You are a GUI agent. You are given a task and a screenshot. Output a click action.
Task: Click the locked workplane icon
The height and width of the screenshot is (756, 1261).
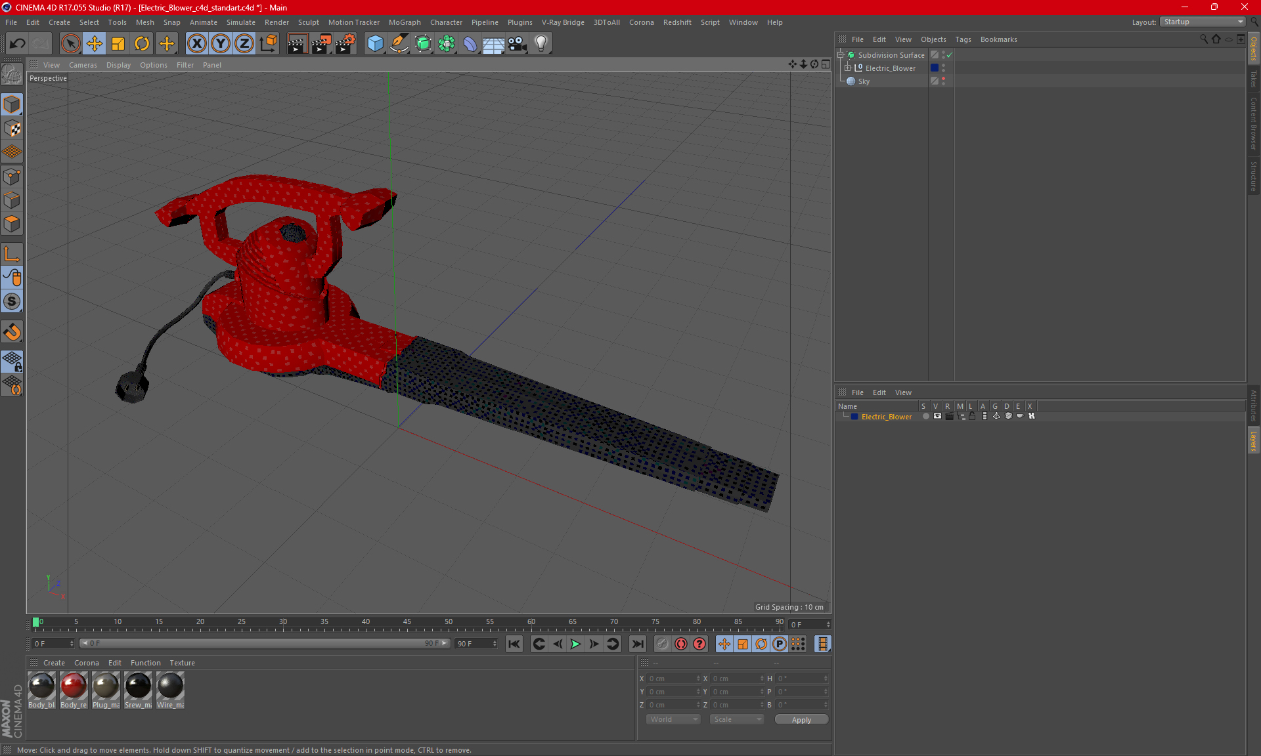point(12,361)
